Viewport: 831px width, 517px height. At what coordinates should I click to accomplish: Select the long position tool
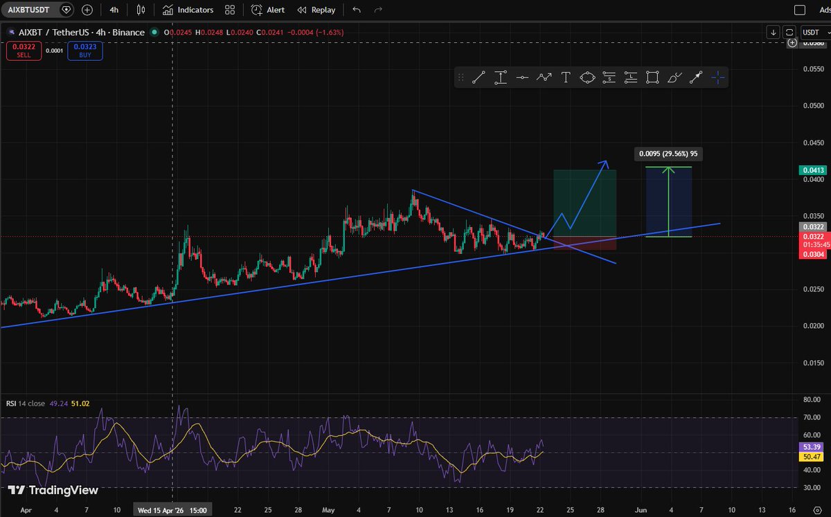630,78
